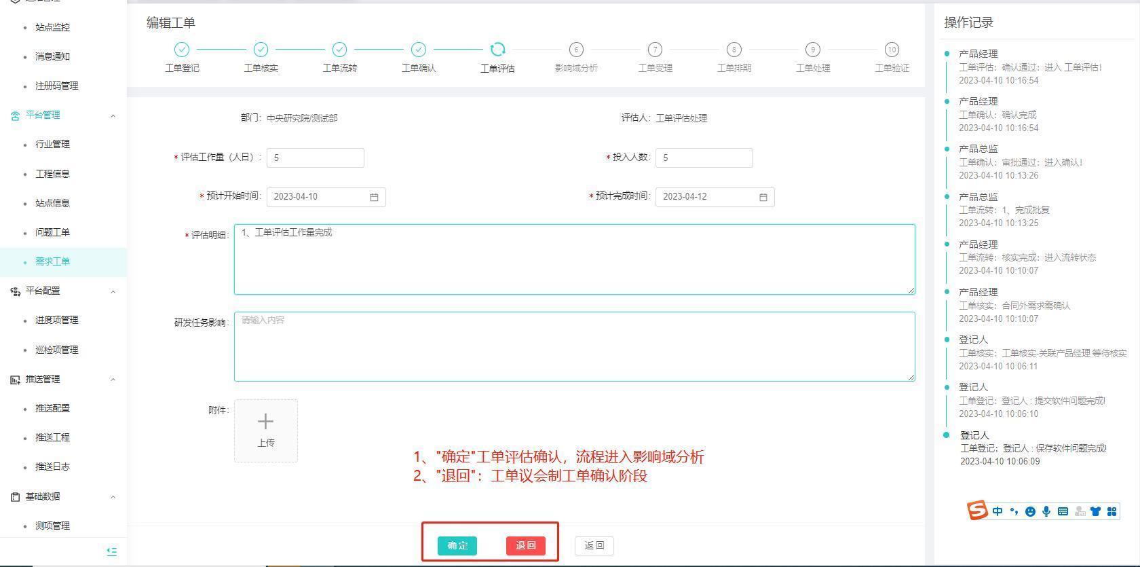Click the red 退回 button

pos(525,545)
